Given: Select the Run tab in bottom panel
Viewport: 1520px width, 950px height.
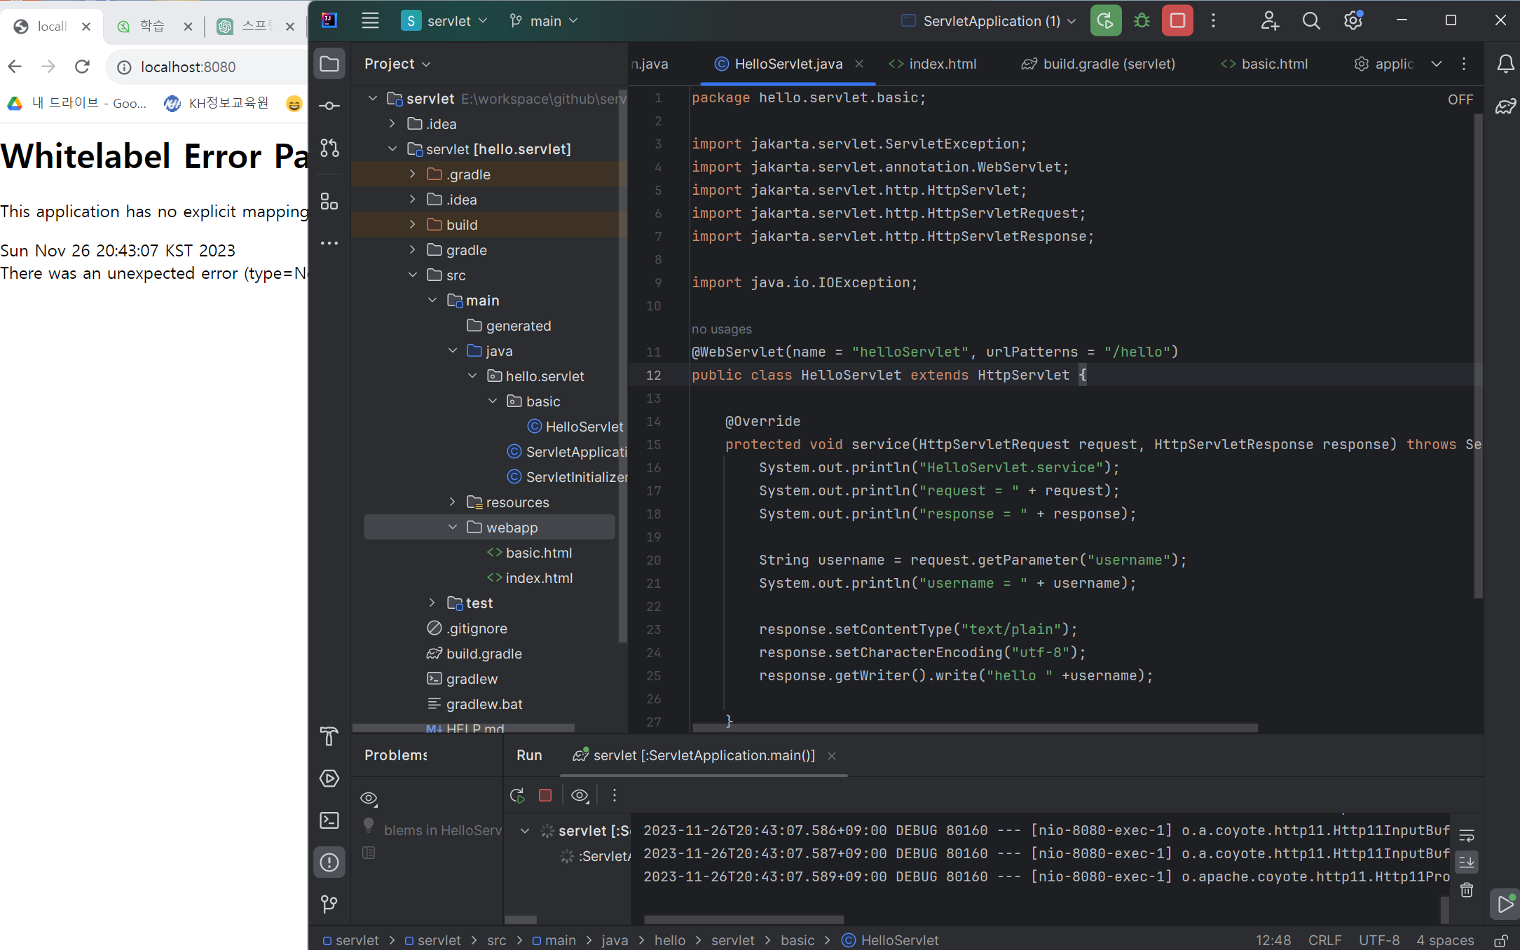Looking at the screenshot, I should 529,755.
